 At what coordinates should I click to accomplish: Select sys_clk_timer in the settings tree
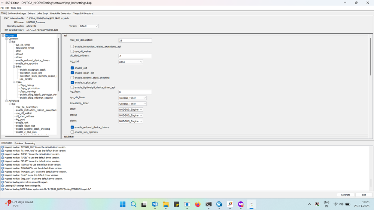pos(23,45)
